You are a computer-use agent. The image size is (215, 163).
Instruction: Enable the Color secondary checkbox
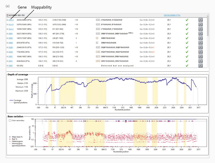coord(10,120)
